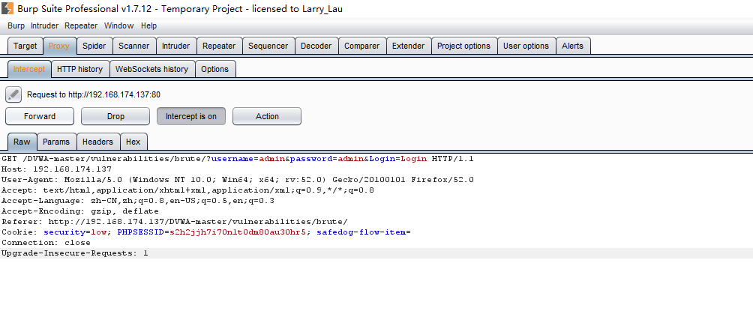Select the Raw request view tab
The width and height of the screenshot is (753, 311).
pyautogui.click(x=22, y=142)
